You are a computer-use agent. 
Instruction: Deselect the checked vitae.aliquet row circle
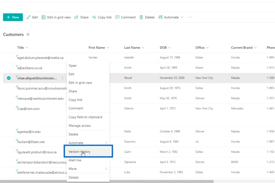9,78
